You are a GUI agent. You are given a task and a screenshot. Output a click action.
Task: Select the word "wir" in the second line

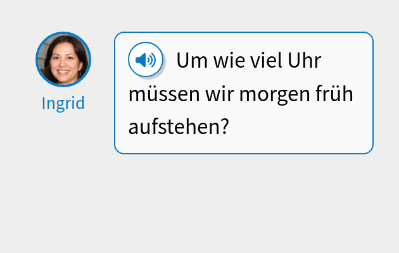(x=219, y=94)
